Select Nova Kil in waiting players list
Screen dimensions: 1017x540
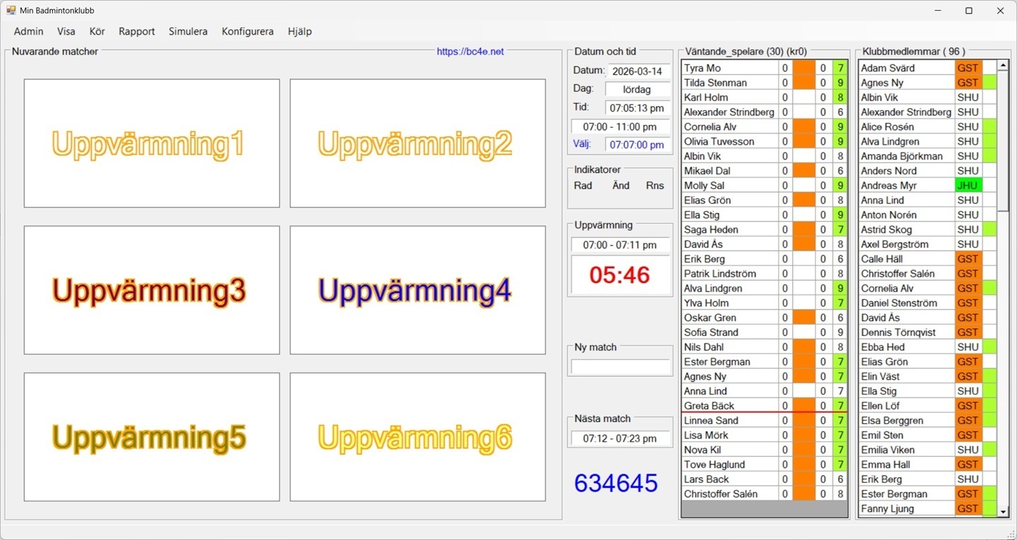pyautogui.click(x=730, y=450)
